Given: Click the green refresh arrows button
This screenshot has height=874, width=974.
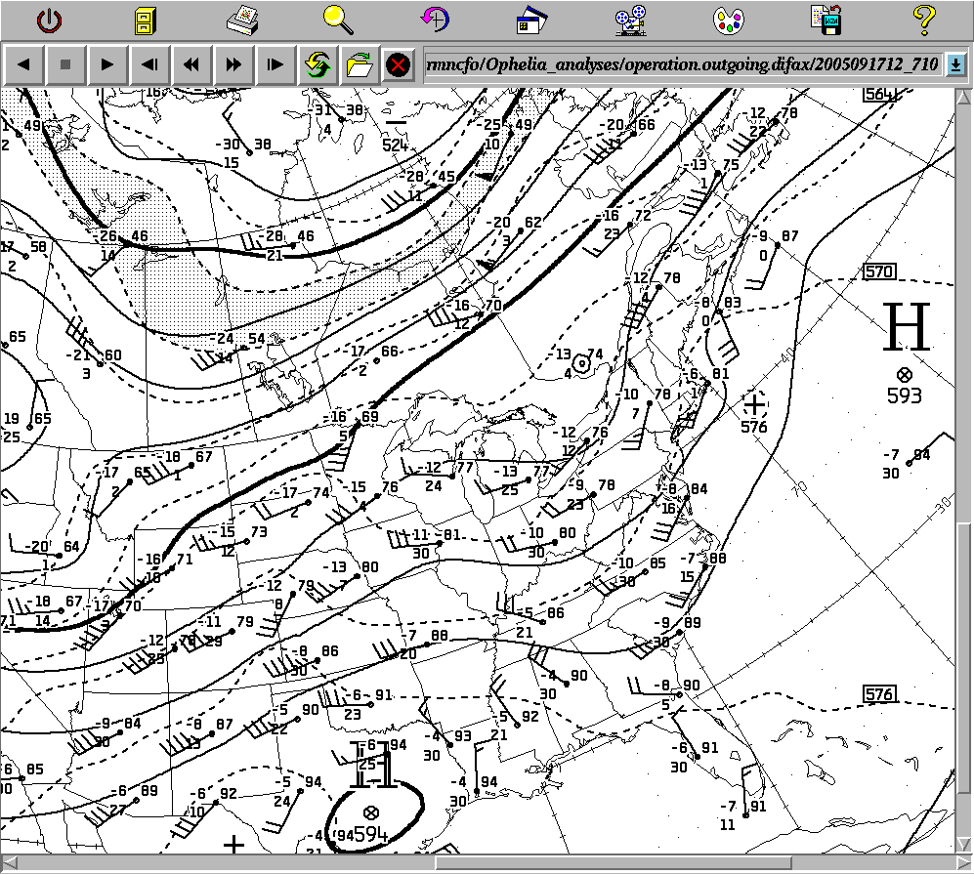Looking at the screenshot, I should pyautogui.click(x=317, y=65).
